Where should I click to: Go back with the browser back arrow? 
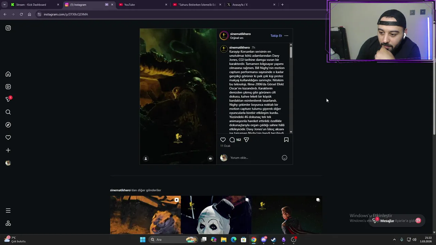(5, 14)
